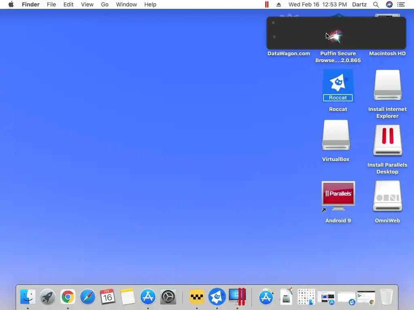Image resolution: width=414 pixels, height=310 pixels.
Task: Click the Parallels menu bar icon
Action: [x=267, y=4]
